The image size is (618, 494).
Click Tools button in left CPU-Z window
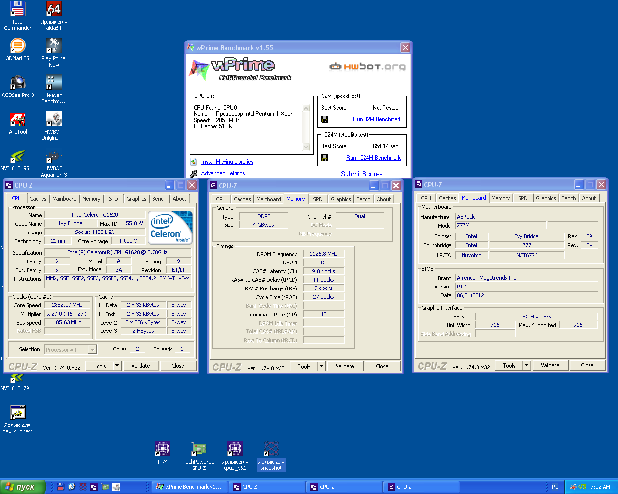click(99, 366)
